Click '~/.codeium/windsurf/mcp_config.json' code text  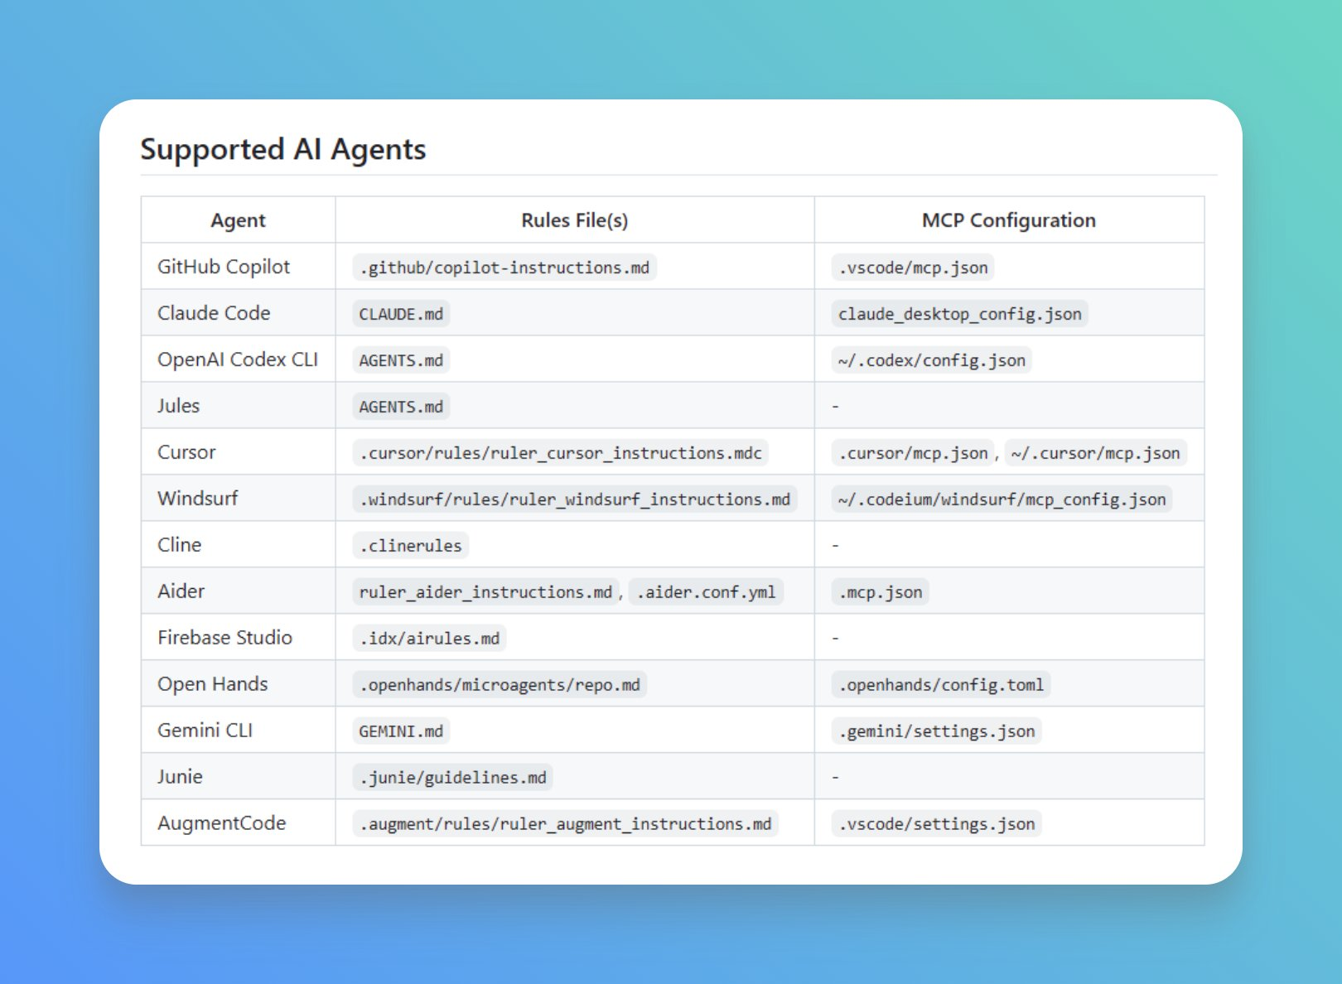click(x=1002, y=499)
